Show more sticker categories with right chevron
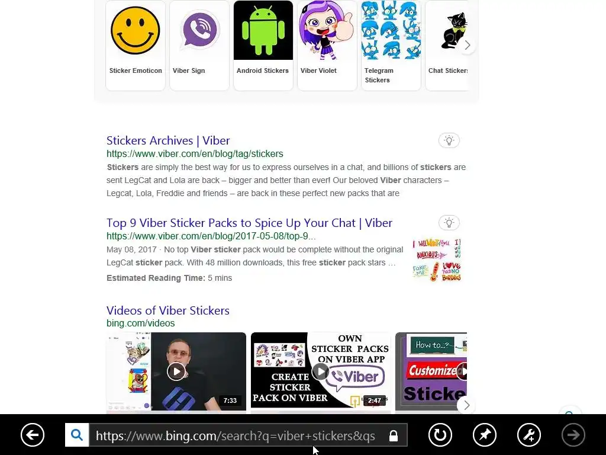 click(468, 45)
